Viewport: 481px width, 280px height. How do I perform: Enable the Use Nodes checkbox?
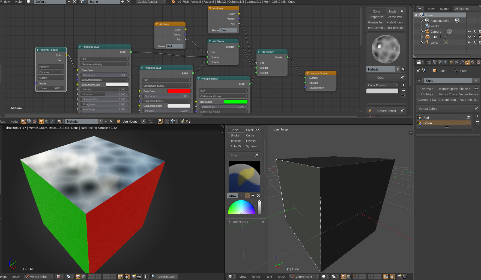tap(118, 121)
